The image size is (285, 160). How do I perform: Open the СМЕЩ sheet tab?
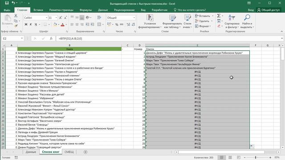(69, 152)
